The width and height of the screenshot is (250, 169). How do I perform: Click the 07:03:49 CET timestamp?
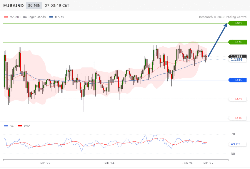pyautogui.click(x=57, y=6)
